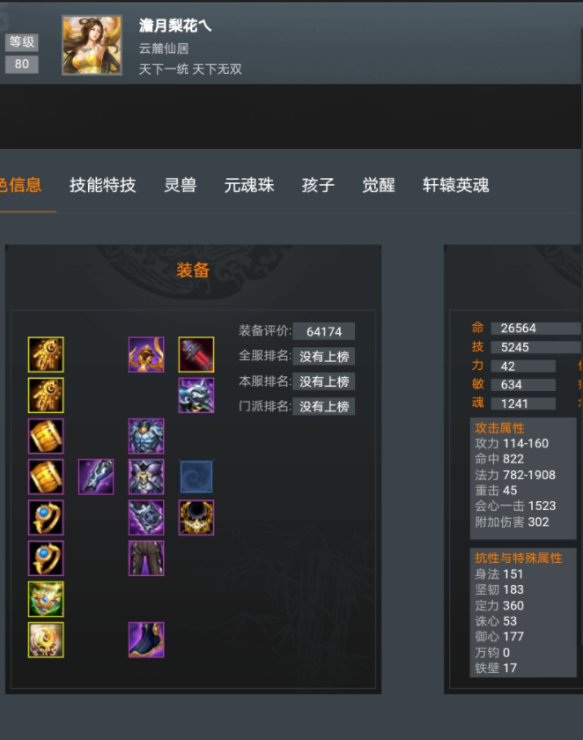
Task: Click the red mace weapon icon
Action: [196, 354]
